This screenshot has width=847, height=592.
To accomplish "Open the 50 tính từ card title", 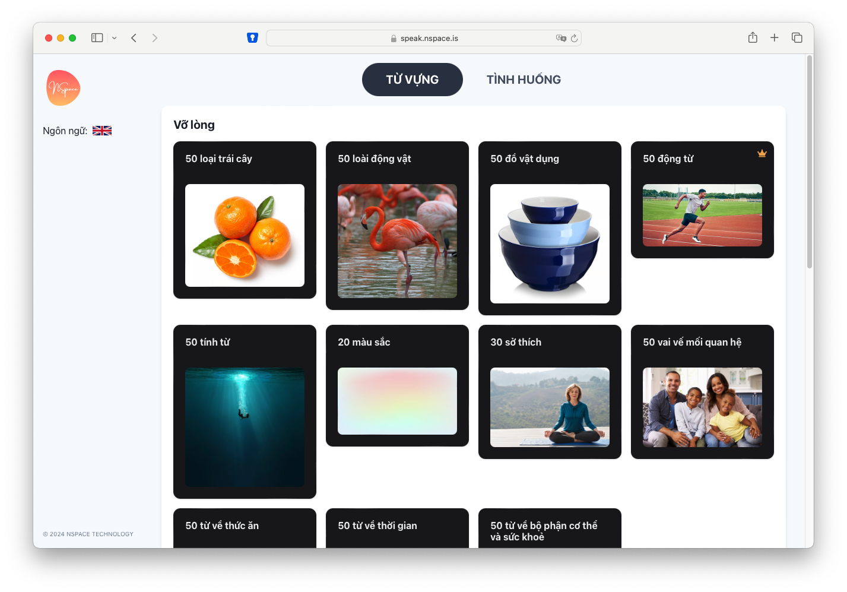I will click(208, 342).
